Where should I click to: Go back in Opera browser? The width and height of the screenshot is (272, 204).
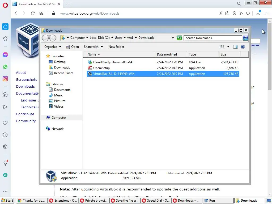coord(16,13)
